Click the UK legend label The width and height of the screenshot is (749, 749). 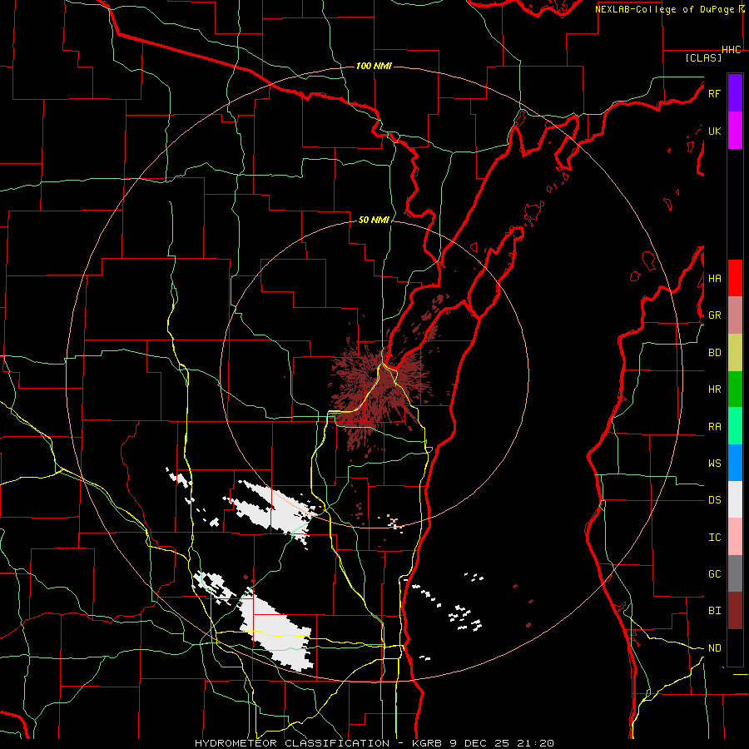pyautogui.click(x=714, y=131)
